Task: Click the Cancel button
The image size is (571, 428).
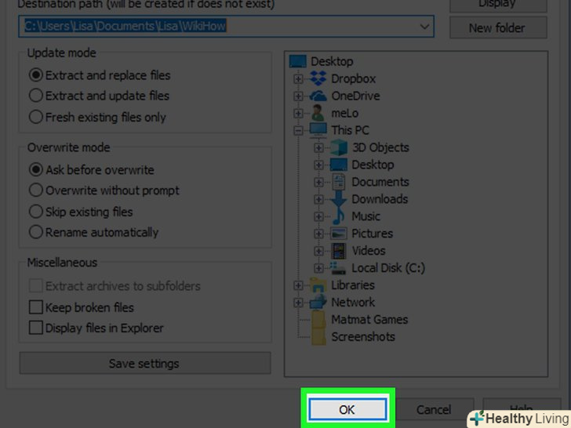Action: pyautogui.click(x=434, y=410)
